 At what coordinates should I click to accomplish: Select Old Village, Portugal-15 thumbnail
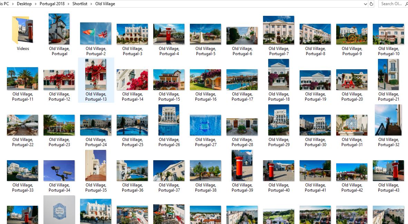tap(169, 80)
